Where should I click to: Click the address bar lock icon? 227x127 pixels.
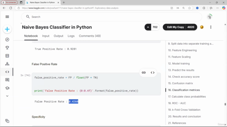pos(19,8)
